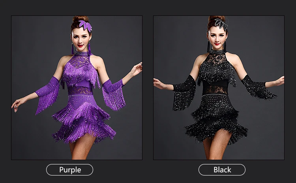Click the purple dress rhinestone collar
The image size is (296, 183).
82,53
